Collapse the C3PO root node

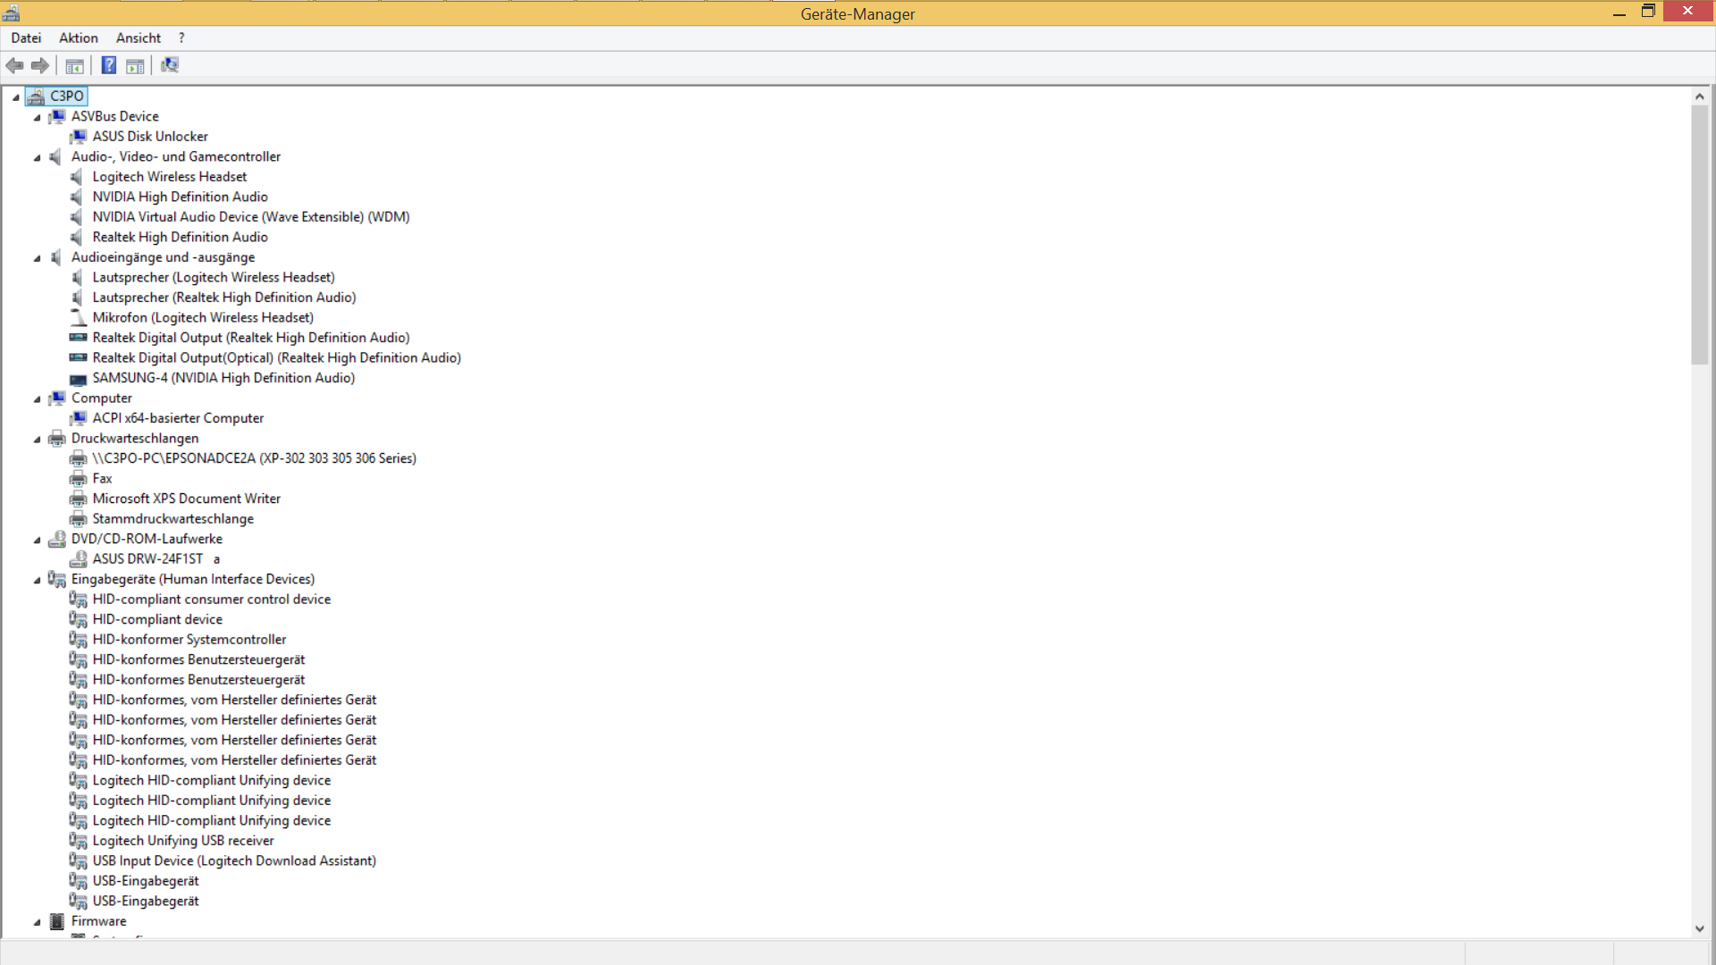click(x=16, y=97)
